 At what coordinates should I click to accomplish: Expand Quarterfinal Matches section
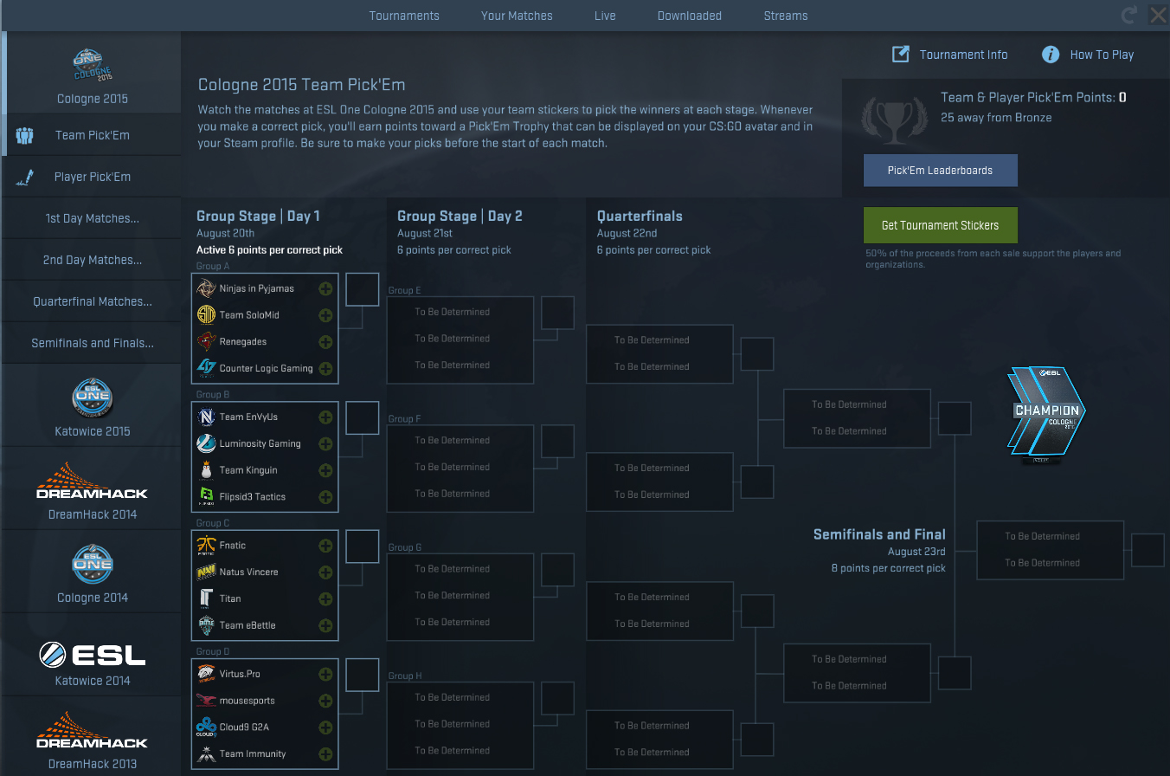[93, 301]
